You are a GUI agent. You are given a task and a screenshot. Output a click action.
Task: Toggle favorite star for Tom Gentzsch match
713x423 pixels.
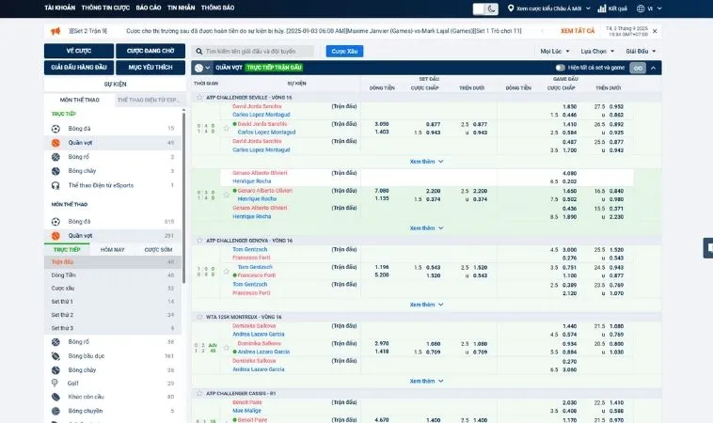(226, 271)
